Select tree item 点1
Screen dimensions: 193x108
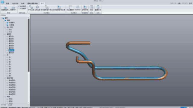tap(10, 57)
